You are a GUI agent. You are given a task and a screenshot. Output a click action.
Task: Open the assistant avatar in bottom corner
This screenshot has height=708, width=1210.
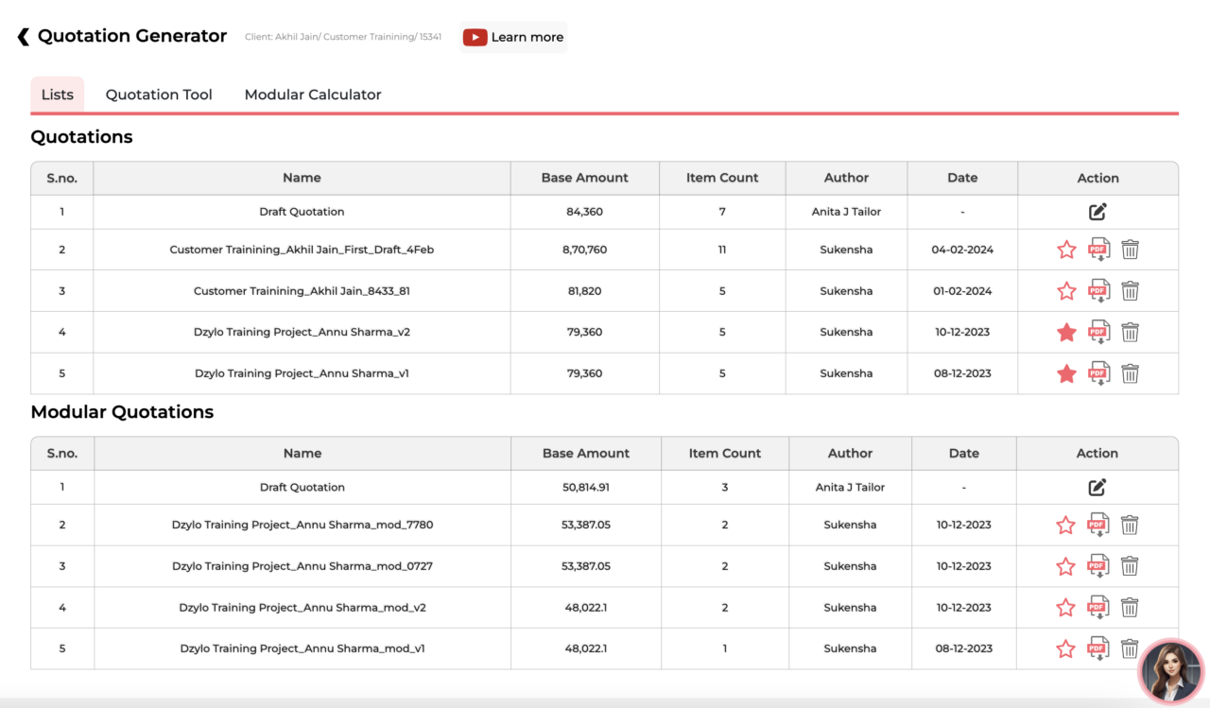point(1171,671)
